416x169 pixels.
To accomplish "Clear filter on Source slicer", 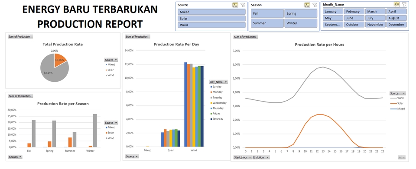I will (x=243, y=5).
